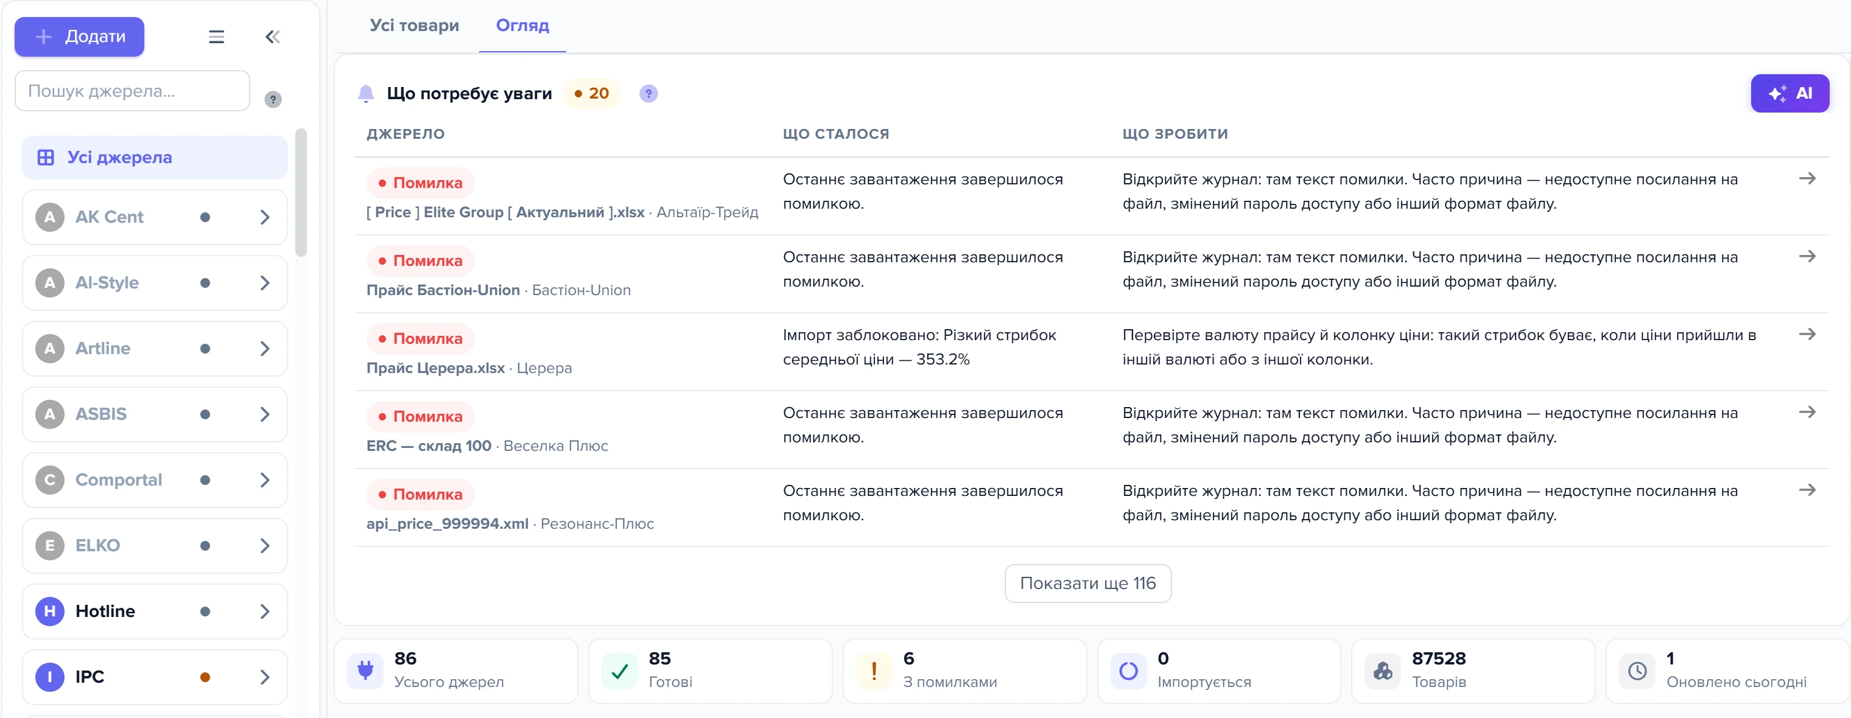
Task: Expand the ASBIS source chevron
Action: (264, 414)
